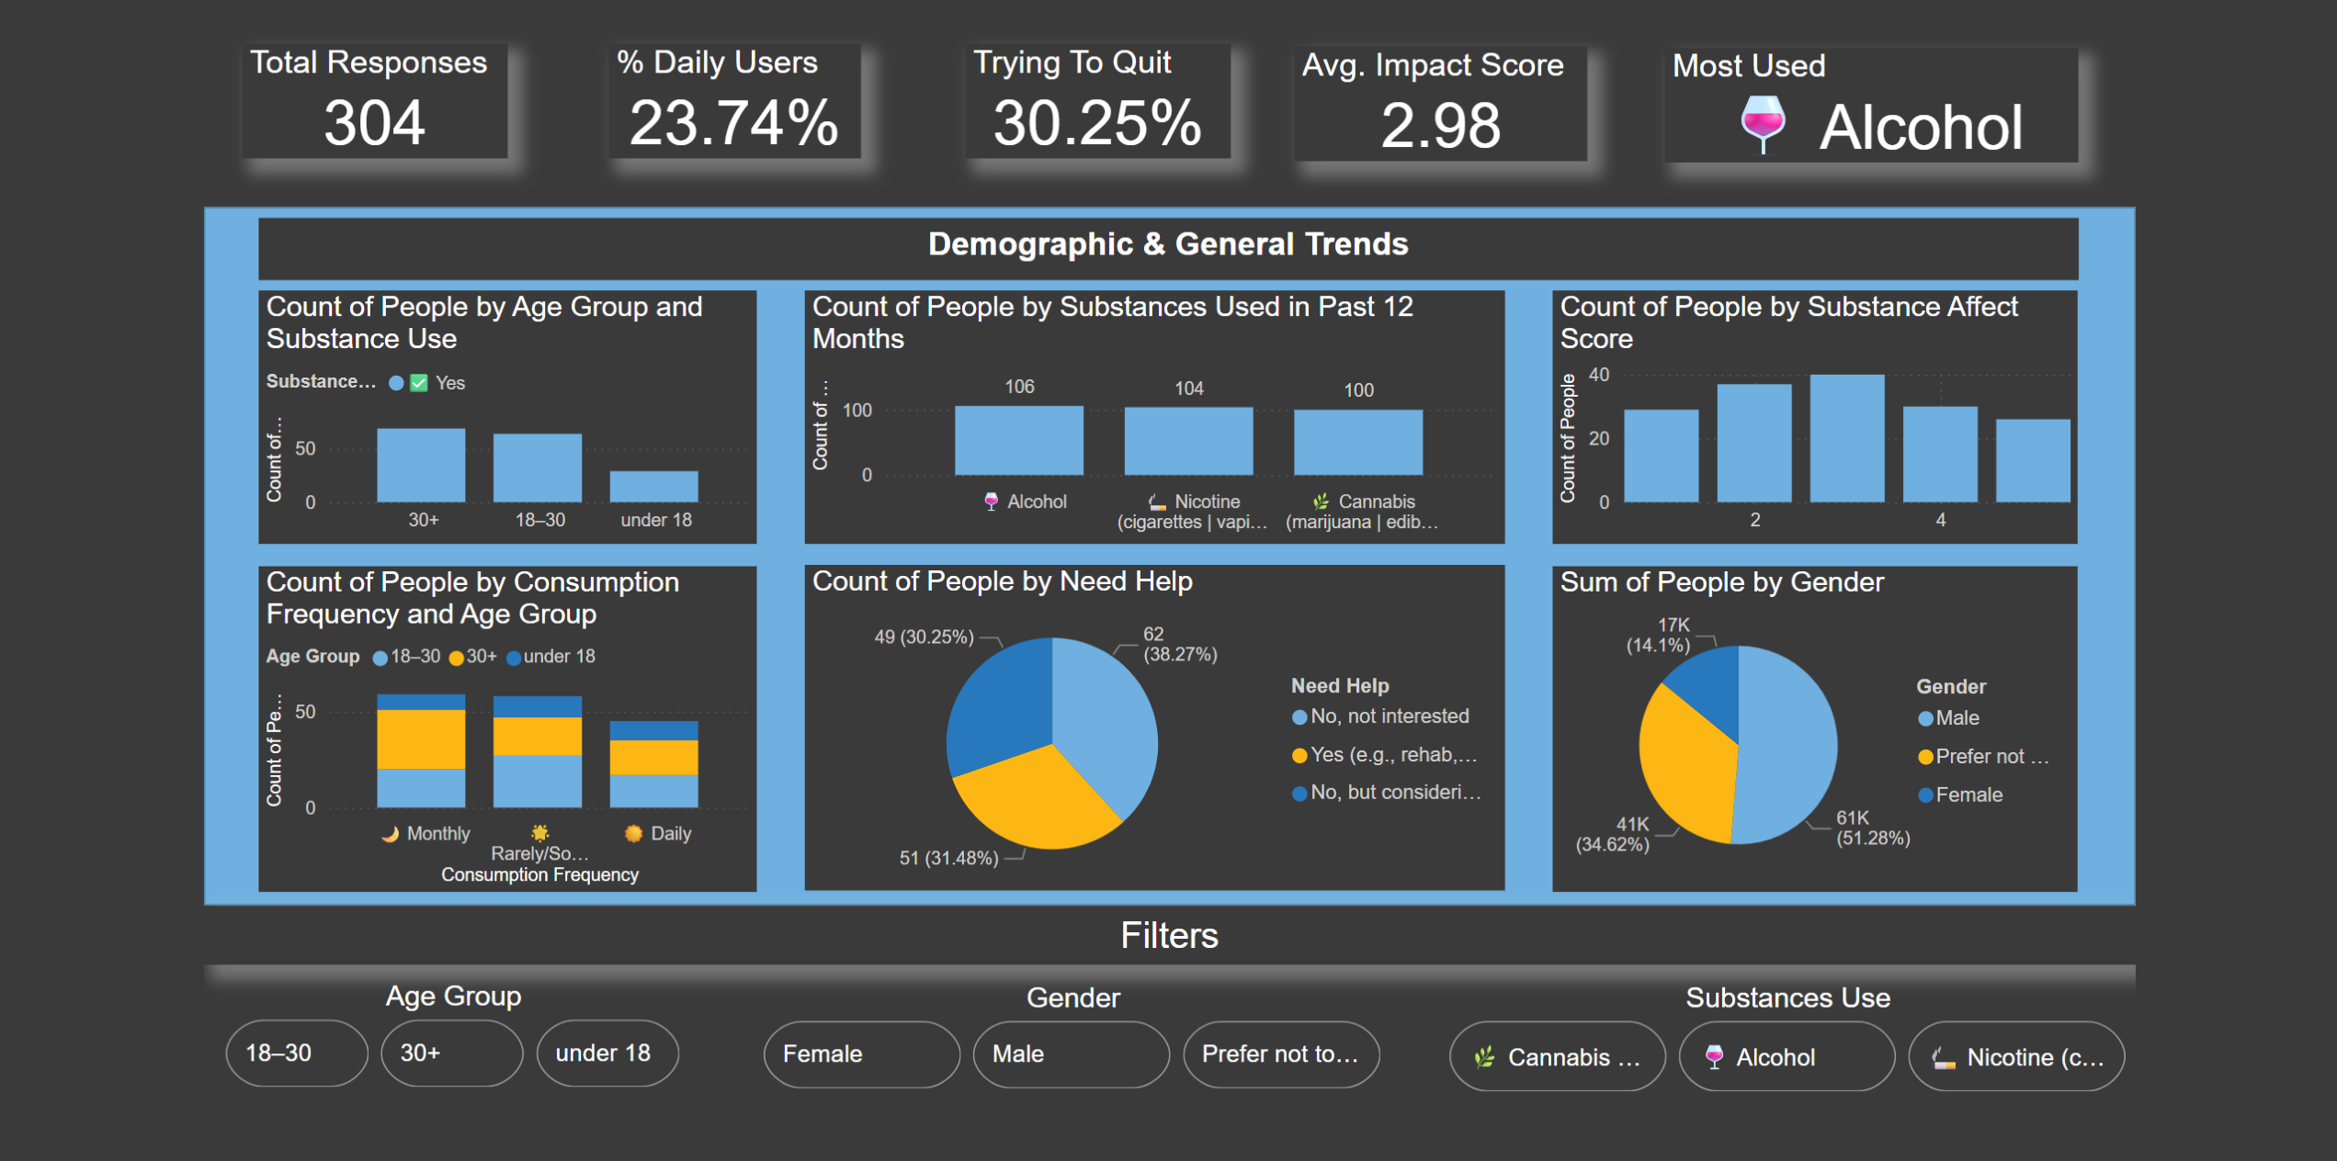
Task: Click the sun icon beside Daily axis label
Action: coord(633,833)
